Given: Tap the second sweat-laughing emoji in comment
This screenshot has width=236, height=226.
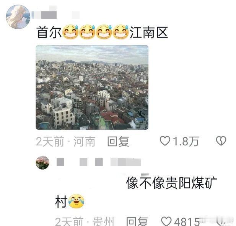Looking at the screenshot, I should (x=87, y=32).
